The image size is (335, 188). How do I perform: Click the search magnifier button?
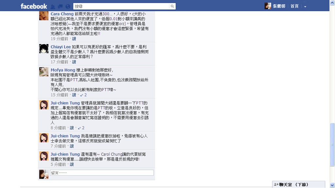coord(172,7)
